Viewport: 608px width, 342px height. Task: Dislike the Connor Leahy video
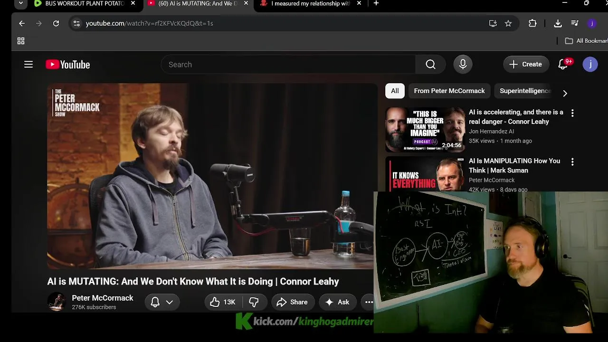pos(254,302)
